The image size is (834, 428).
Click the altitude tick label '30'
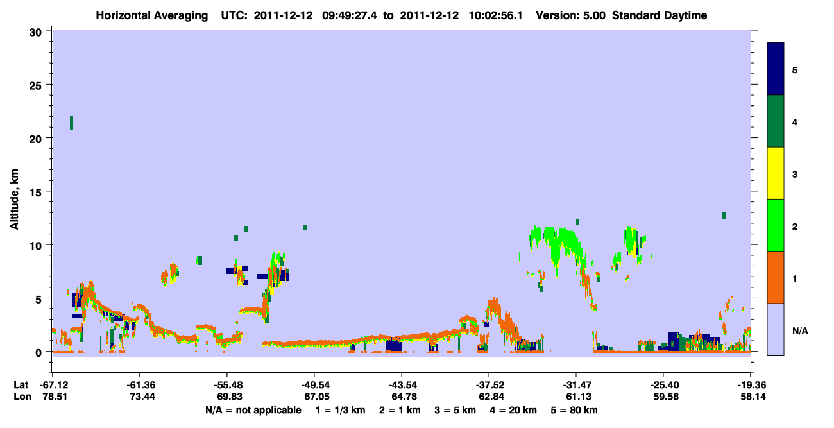[37, 31]
